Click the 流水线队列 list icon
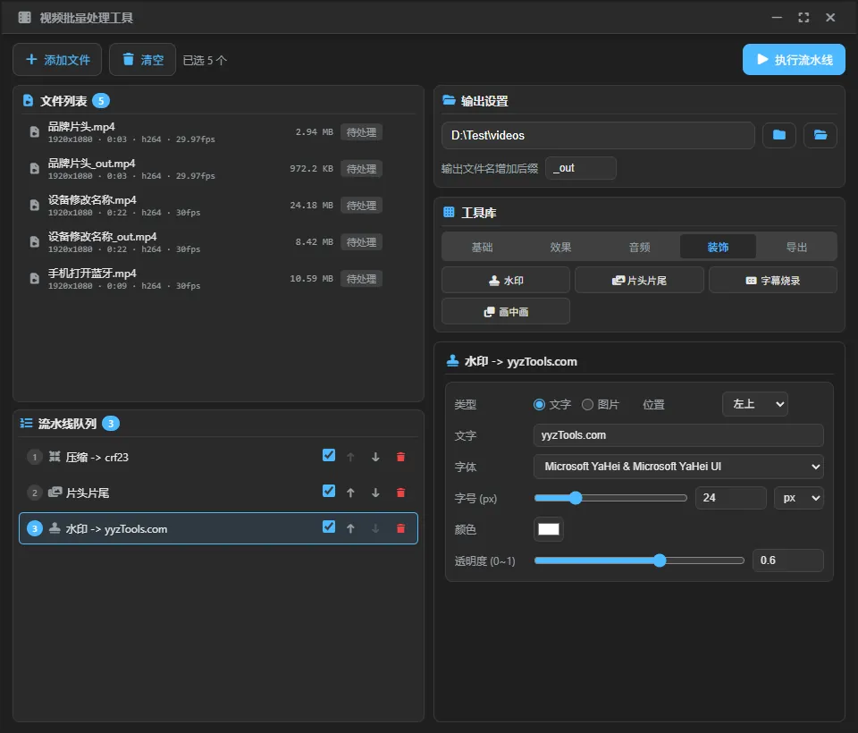The image size is (858, 733). 26,423
